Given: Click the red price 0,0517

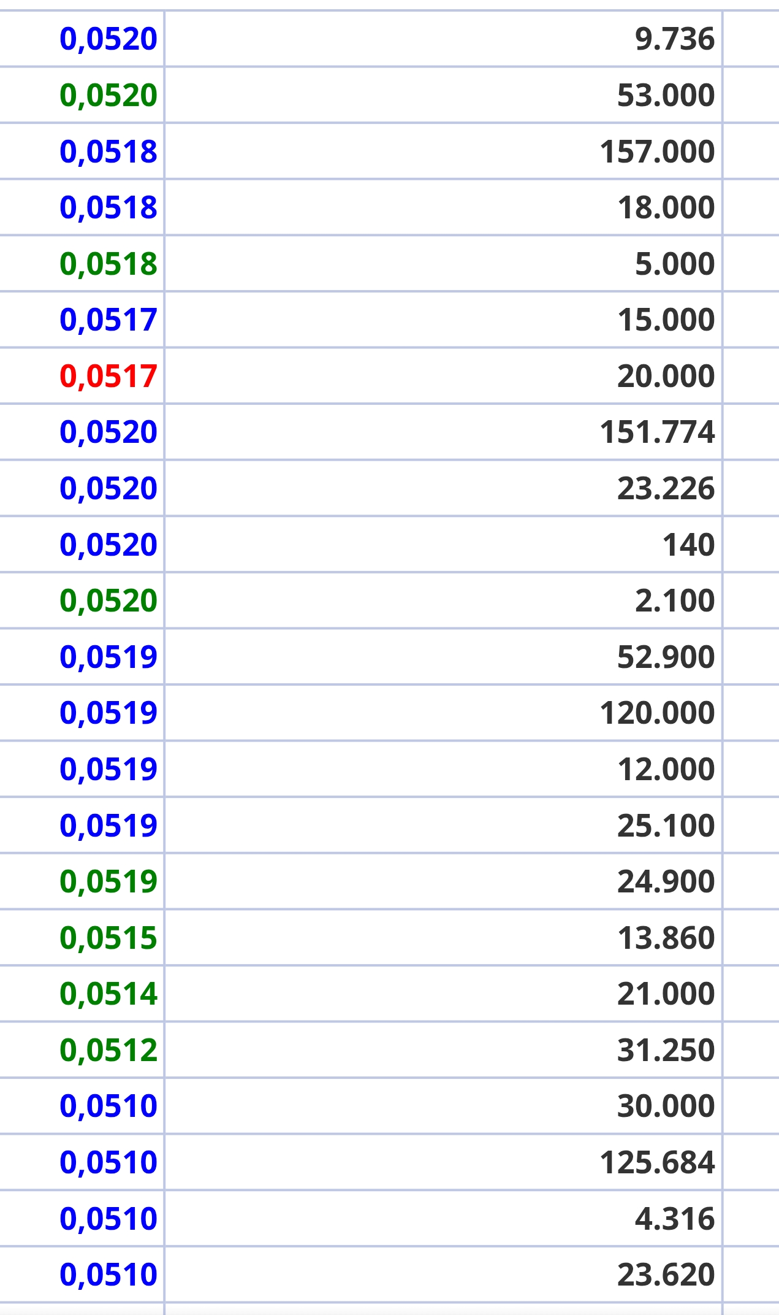Looking at the screenshot, I should point(108,376).
